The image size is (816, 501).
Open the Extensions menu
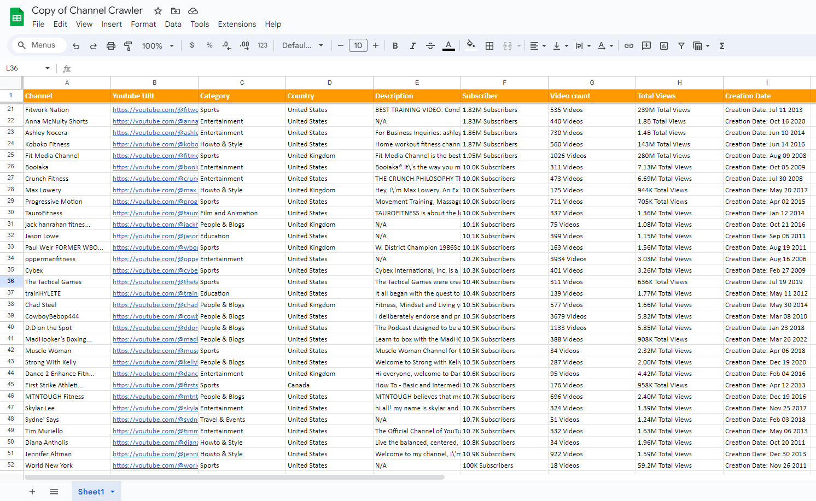(237, 24)
